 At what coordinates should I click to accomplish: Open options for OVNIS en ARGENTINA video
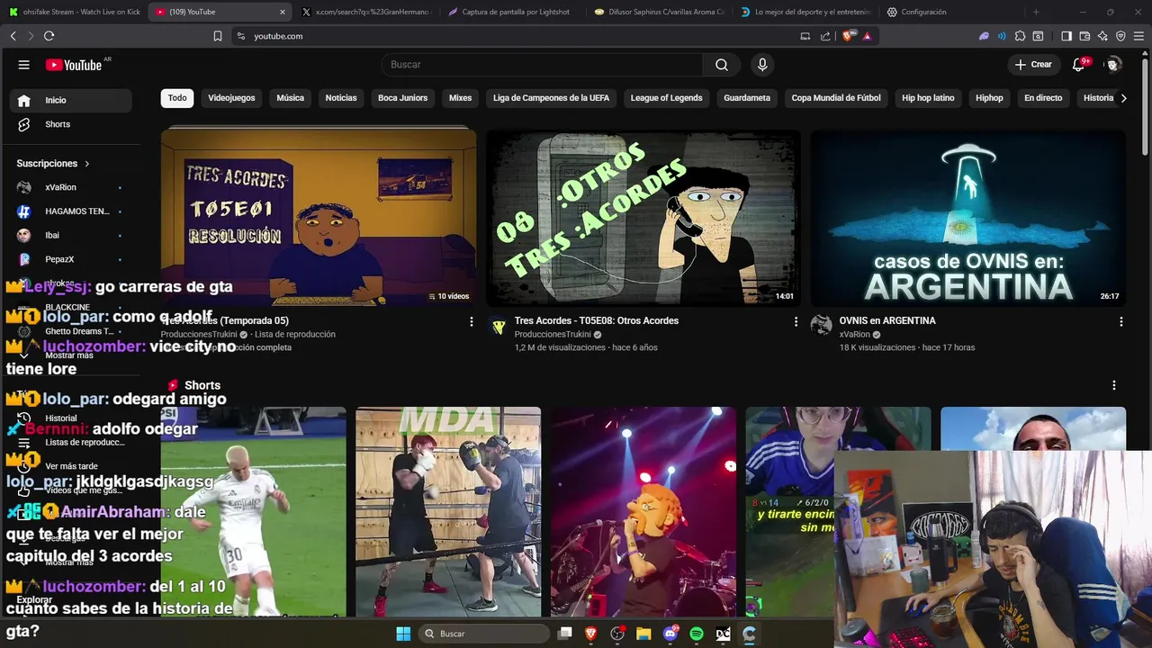pos(1120,321)
